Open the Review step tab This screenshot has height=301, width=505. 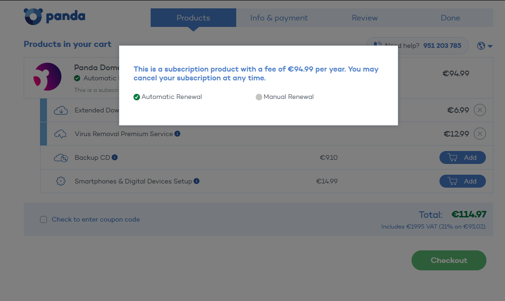click(365, 18)
